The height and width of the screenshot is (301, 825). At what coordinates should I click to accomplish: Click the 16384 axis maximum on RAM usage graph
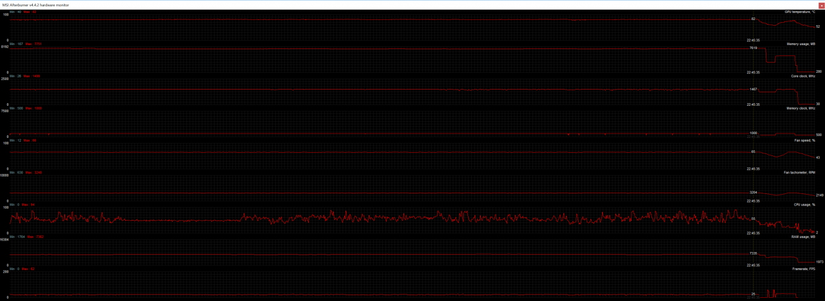[5, 240]
